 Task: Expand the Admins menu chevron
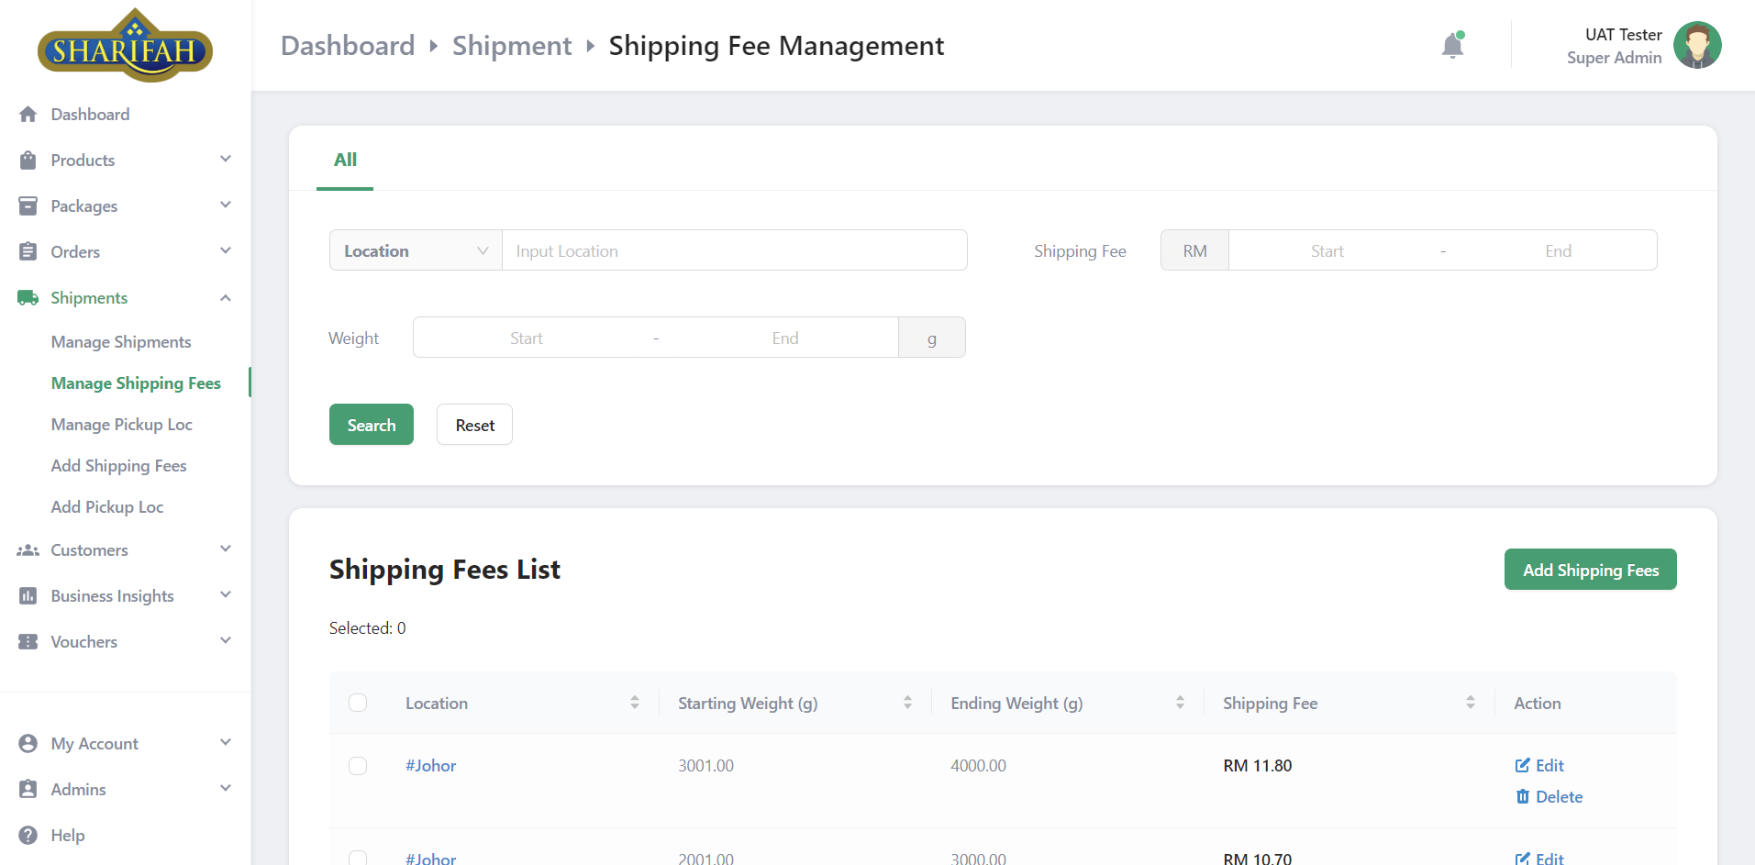(x=226, y=789)
